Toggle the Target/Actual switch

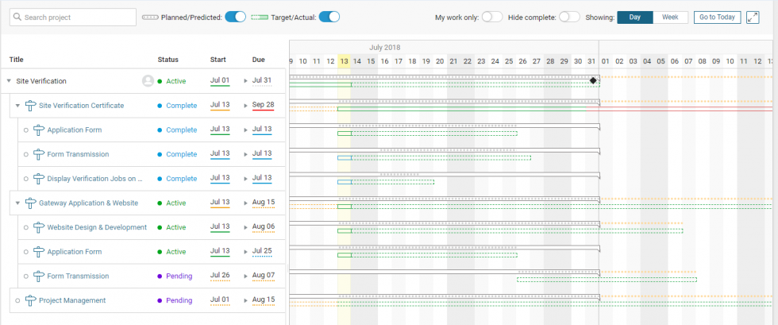click(329, 17)
